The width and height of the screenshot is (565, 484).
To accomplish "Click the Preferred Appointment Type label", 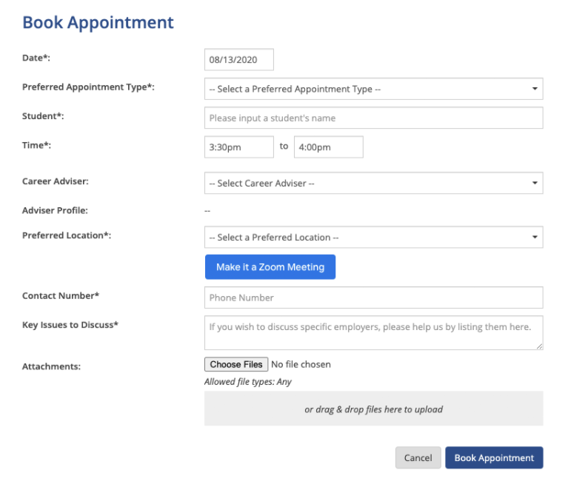I will click(88, 87).
